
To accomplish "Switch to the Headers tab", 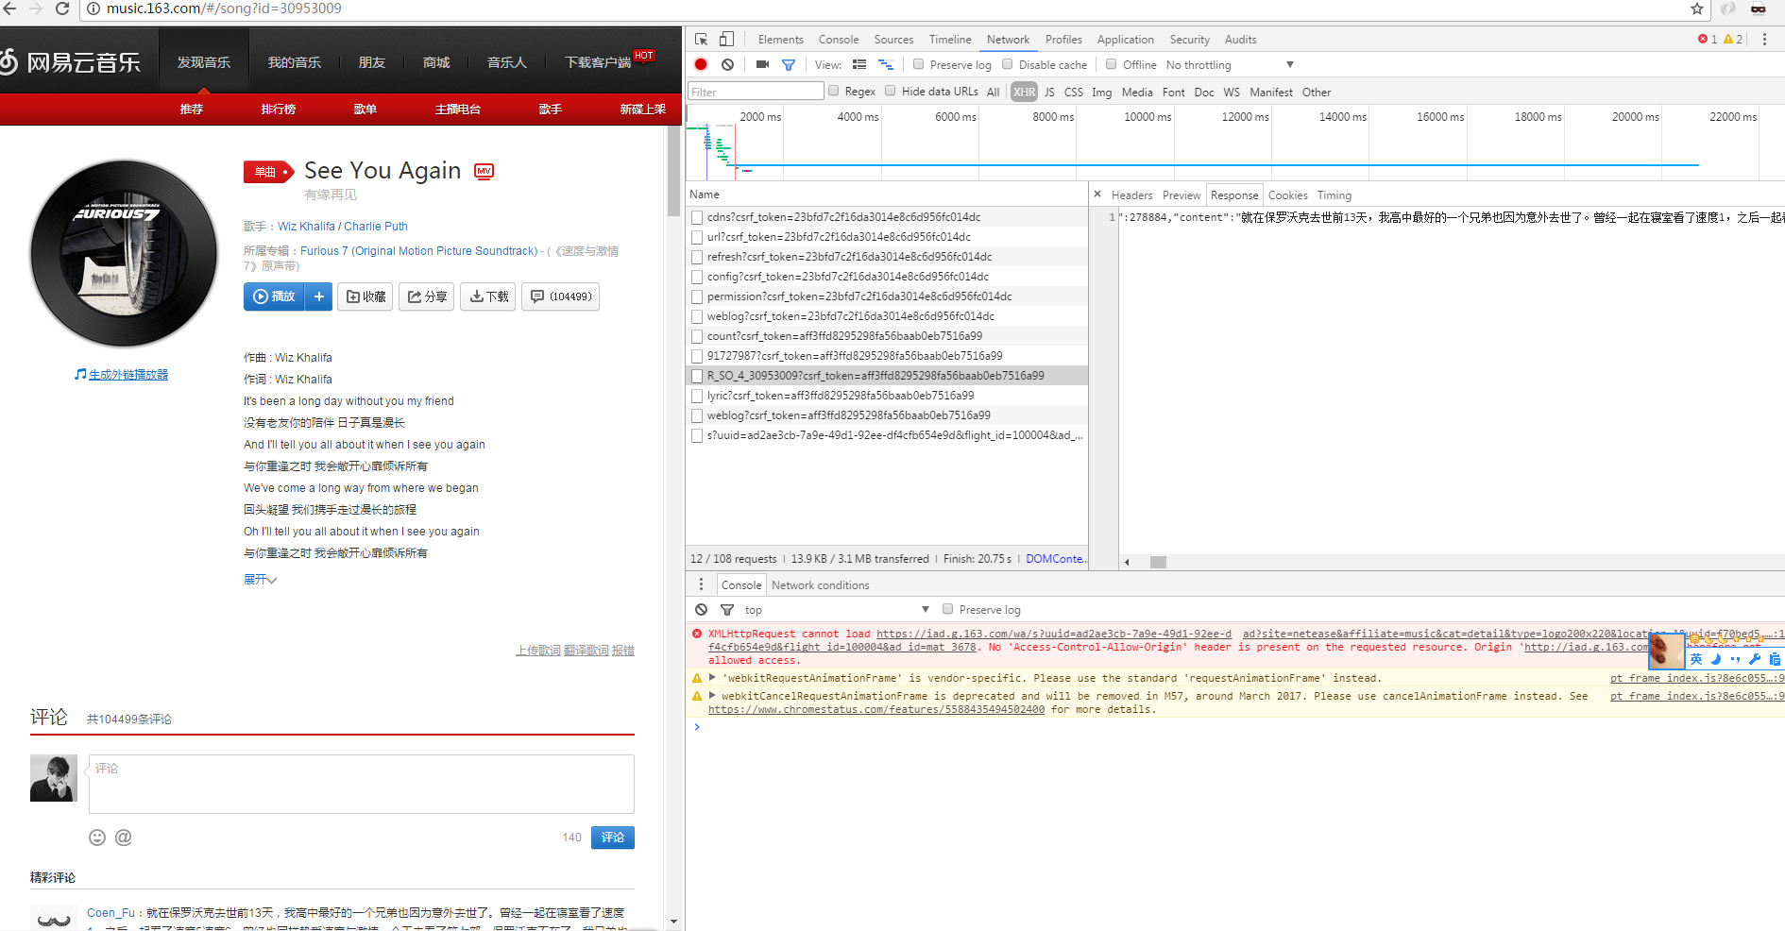I will (1131, 195).
